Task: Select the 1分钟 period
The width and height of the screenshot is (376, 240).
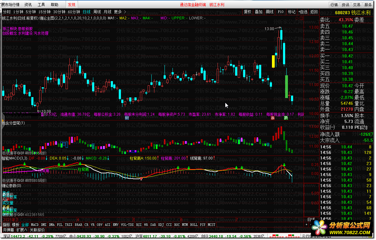Action: point(18,12)
